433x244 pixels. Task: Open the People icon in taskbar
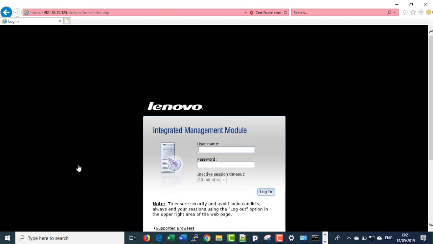337,238
